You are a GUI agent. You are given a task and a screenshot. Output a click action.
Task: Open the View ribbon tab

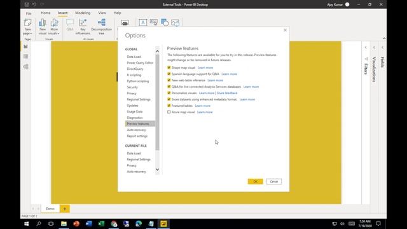(x=102, y=13)
